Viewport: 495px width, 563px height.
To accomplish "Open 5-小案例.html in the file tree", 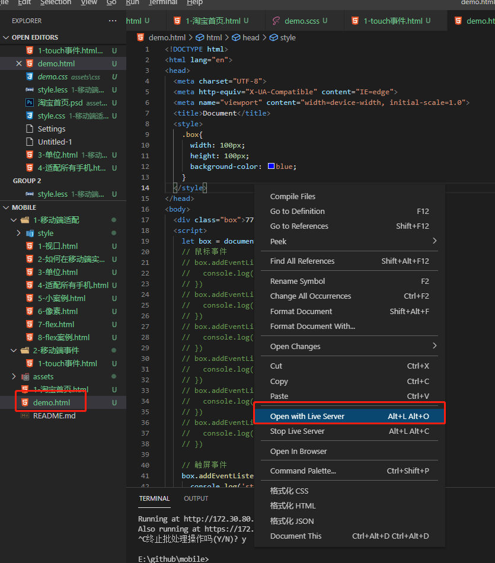I will click(61, 298).
